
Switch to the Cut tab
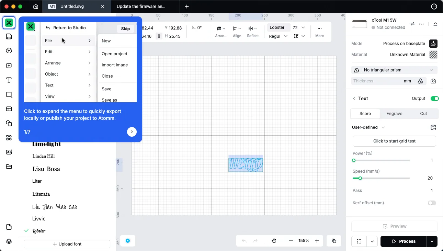pos(423,114)
